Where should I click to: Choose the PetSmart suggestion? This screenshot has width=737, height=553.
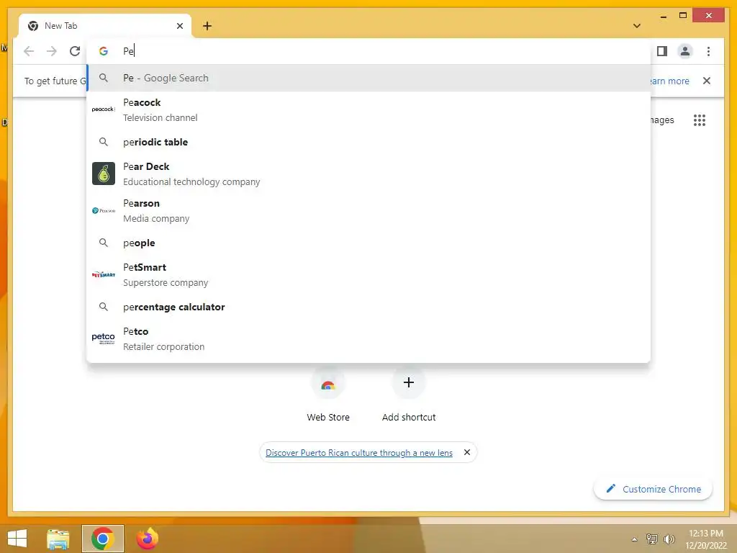368,274
